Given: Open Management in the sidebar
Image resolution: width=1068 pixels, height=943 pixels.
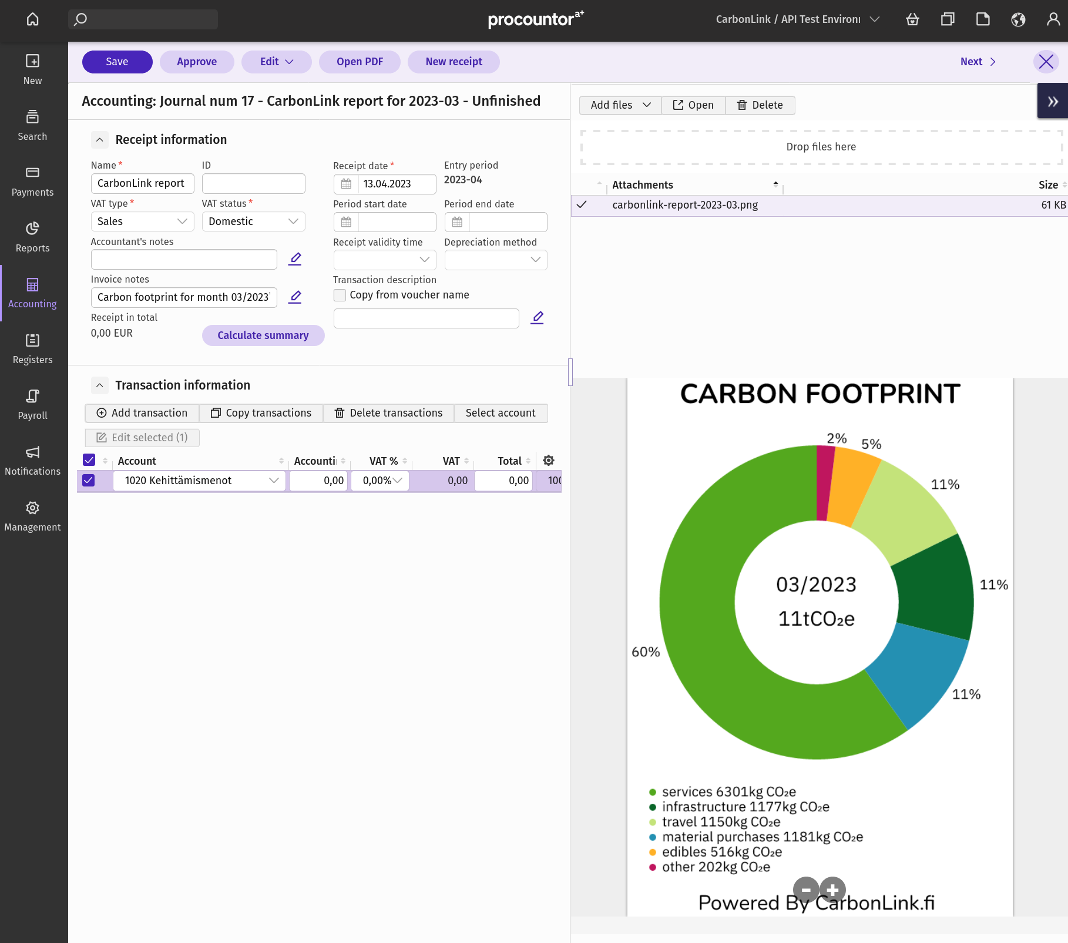Looking at the screenshot, I should click(33, 516).
